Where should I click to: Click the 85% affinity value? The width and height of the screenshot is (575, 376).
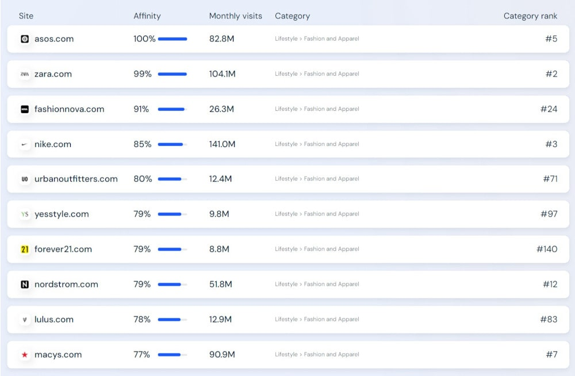pos(143,144)
